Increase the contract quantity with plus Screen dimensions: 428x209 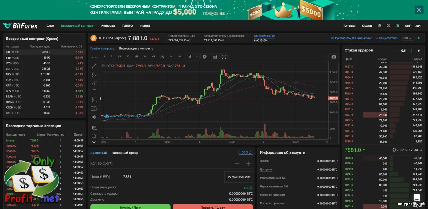point(248,163)
